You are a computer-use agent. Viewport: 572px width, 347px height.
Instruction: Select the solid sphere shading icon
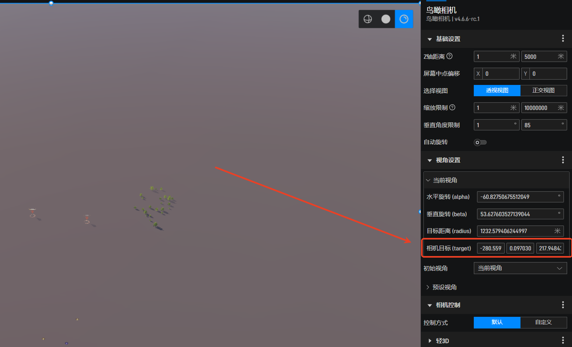[386, 19]
